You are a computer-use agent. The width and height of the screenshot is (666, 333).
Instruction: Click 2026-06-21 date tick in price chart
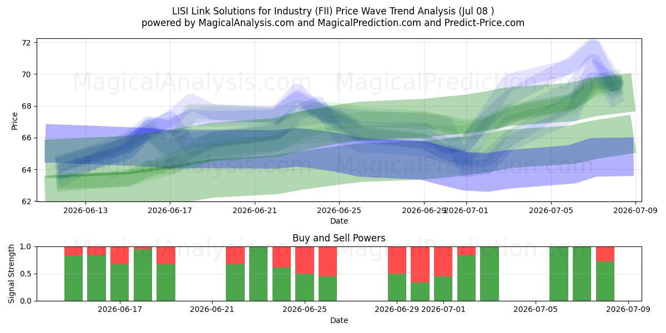(254, 211)
